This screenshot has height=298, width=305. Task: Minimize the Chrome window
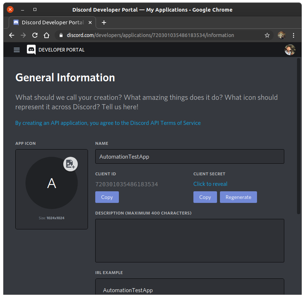tap(23, 10)
